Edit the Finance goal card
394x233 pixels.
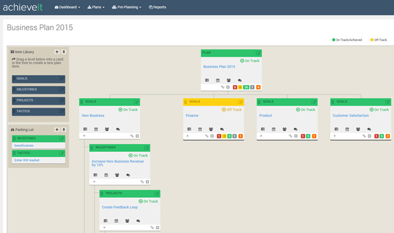tap(240, 102)
